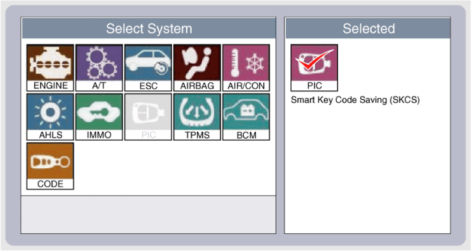This screenshot has height=251, width=471.
Task: Click the greyed-out PIC icon in the grid
Action: [148, 116]
